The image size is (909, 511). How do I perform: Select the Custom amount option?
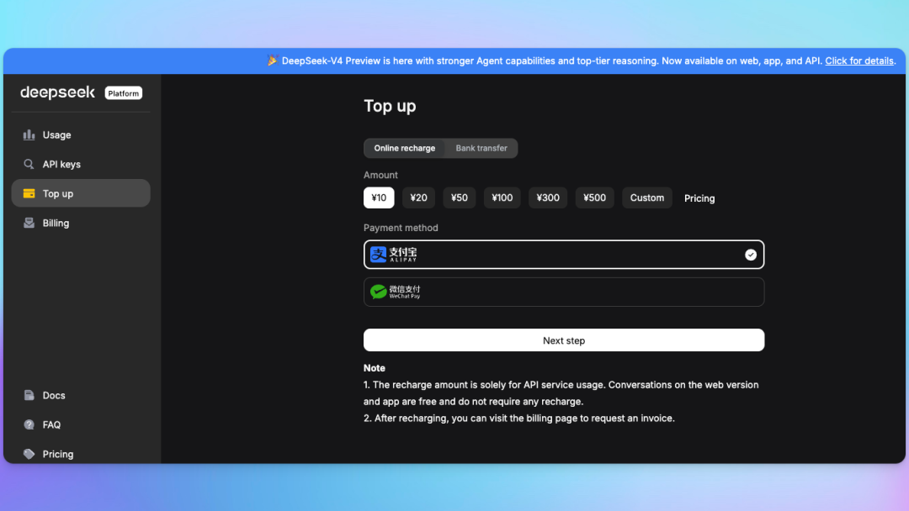(x=646, y=198)
